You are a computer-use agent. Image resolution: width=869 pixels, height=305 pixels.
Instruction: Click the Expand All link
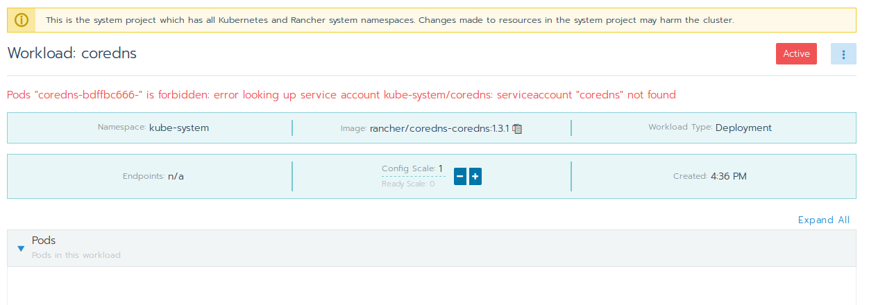(x=824, y=220)
